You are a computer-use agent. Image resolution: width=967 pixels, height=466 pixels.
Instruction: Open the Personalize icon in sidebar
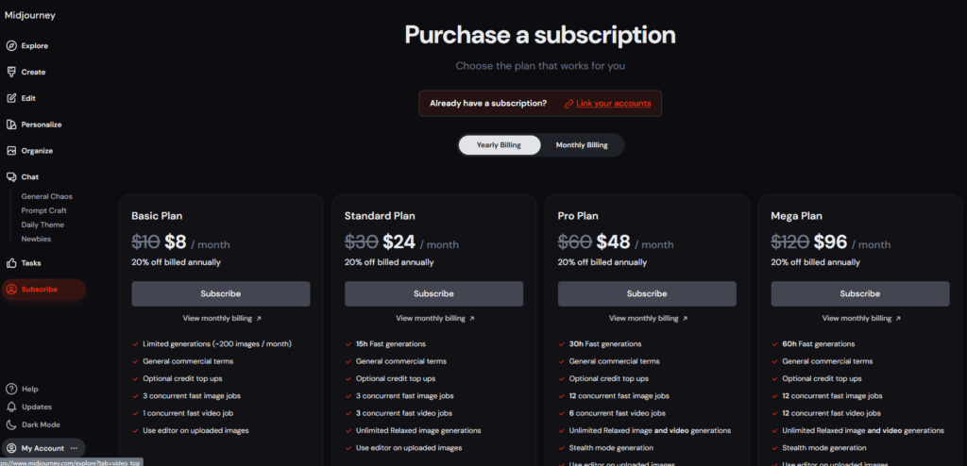tap(11, 125)
